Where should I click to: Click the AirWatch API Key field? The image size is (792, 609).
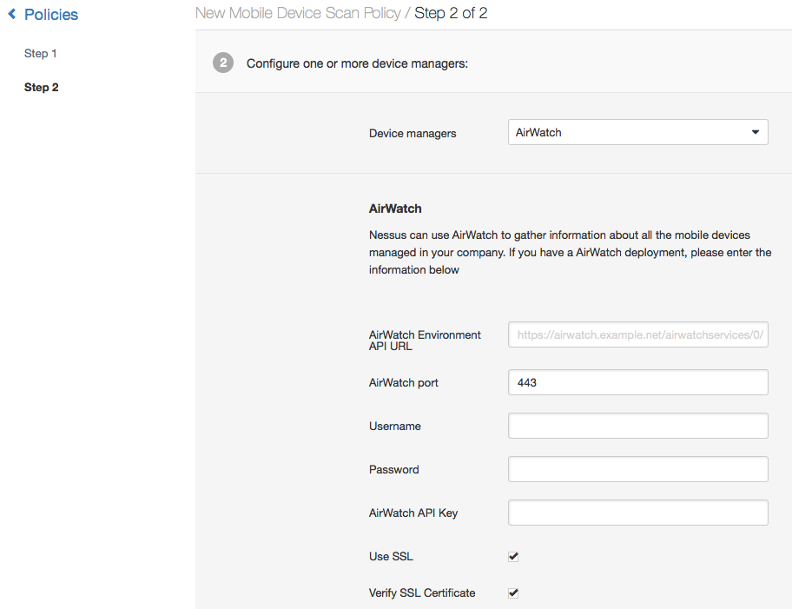click(638, 513)
